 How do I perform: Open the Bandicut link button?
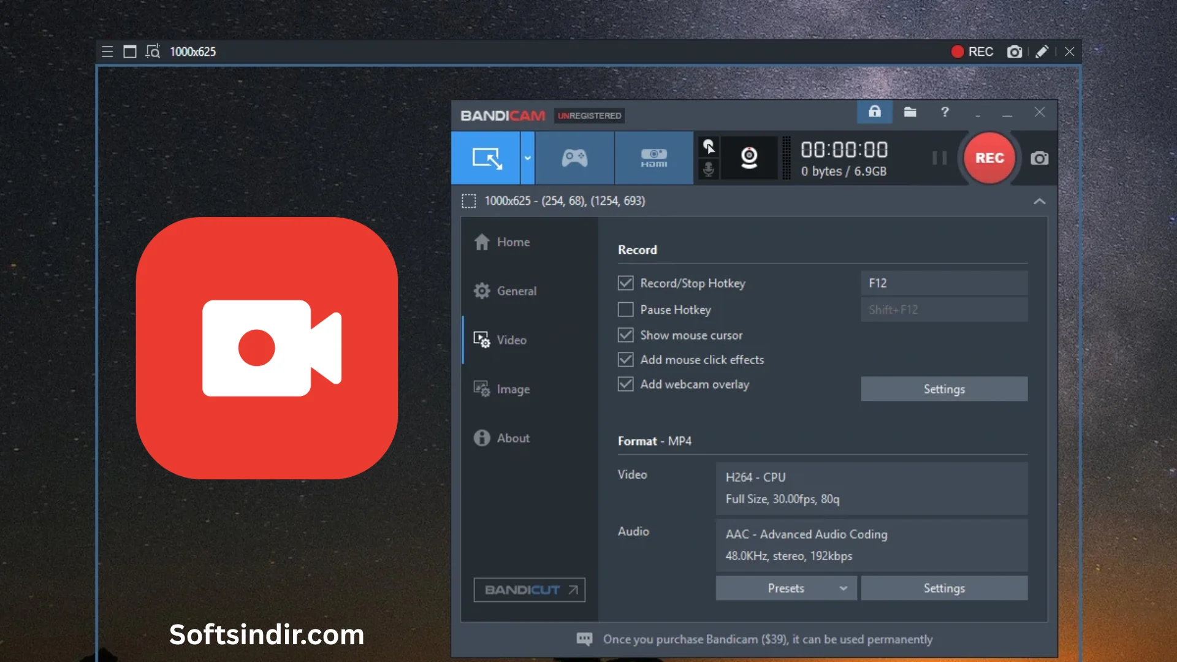tap(529, 590)
